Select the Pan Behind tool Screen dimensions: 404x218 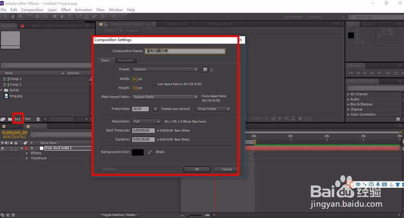click(45, 17)
